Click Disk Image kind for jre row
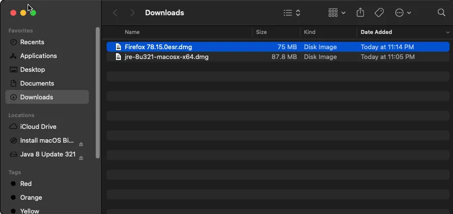453x214 pixels. tap(320, 57)
